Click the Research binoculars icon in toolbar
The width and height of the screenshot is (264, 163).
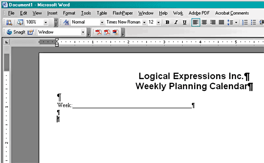click(9, 22)
